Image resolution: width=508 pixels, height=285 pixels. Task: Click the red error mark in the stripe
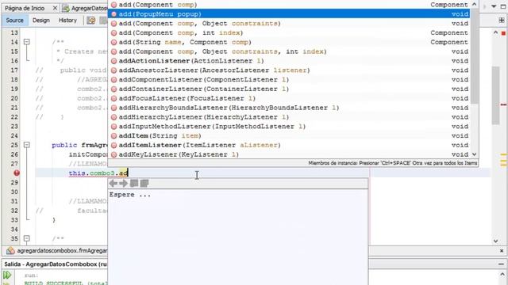click(x=503, y=104)
